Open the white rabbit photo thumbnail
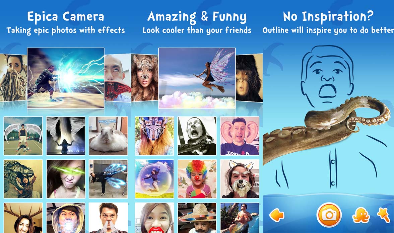The height and width of the screenshot is (233, 394). tap(108, 136)
